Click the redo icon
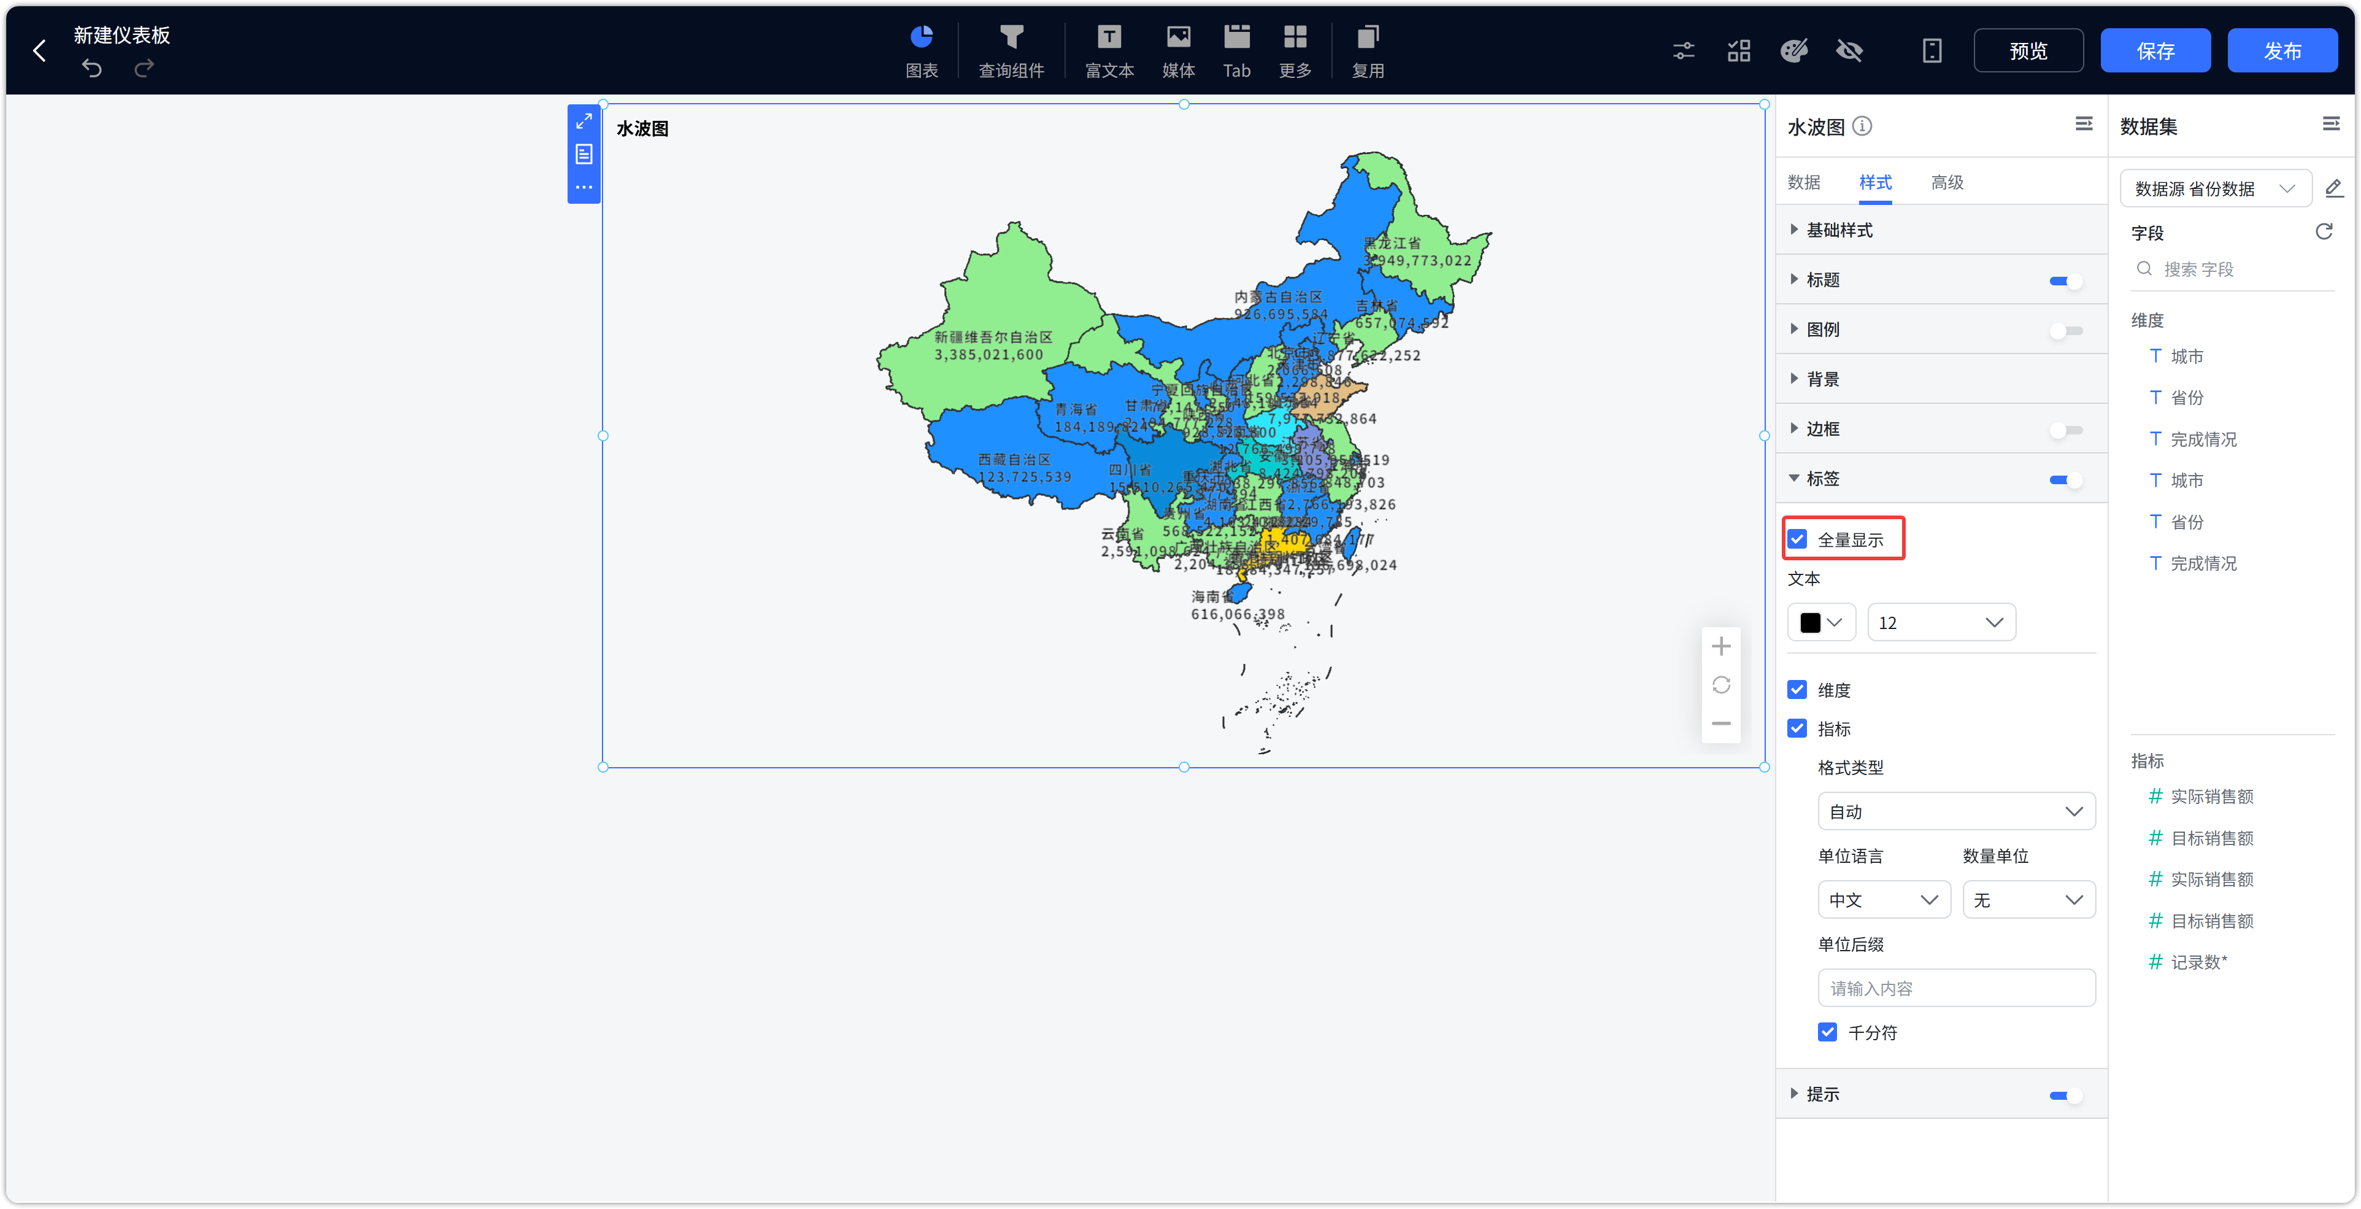 144,68
